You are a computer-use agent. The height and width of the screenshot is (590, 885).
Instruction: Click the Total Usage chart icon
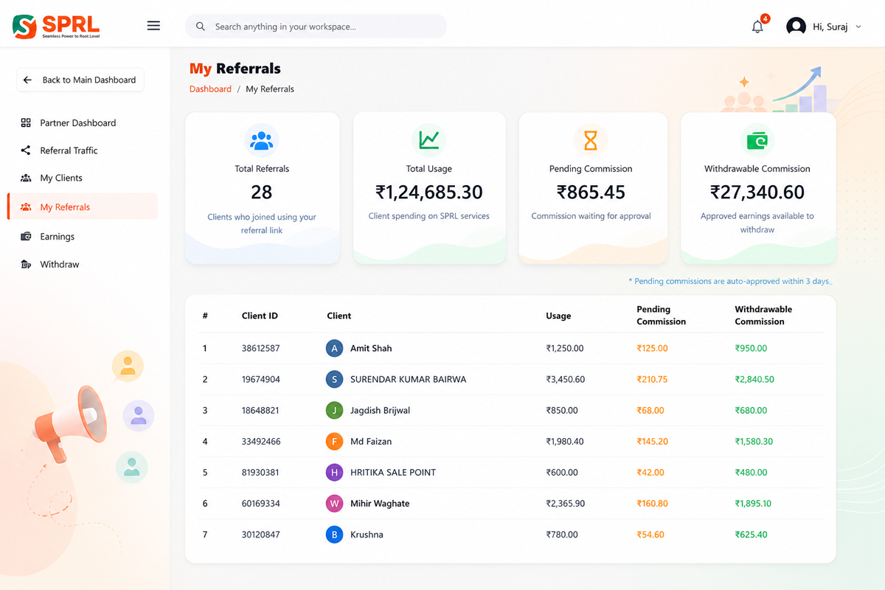[x=429, y=140]
